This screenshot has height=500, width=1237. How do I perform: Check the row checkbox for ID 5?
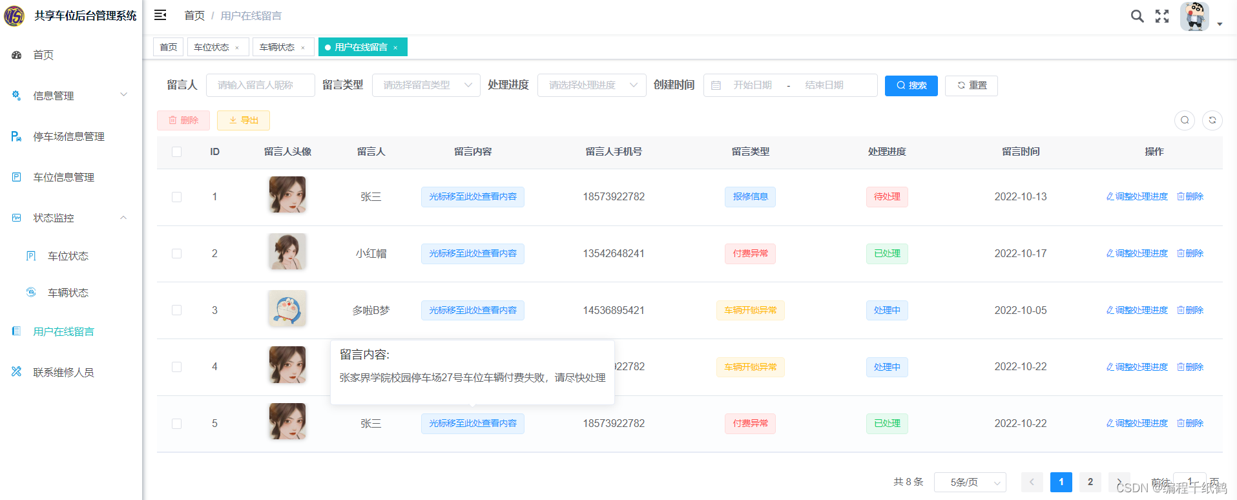[177, 424]
